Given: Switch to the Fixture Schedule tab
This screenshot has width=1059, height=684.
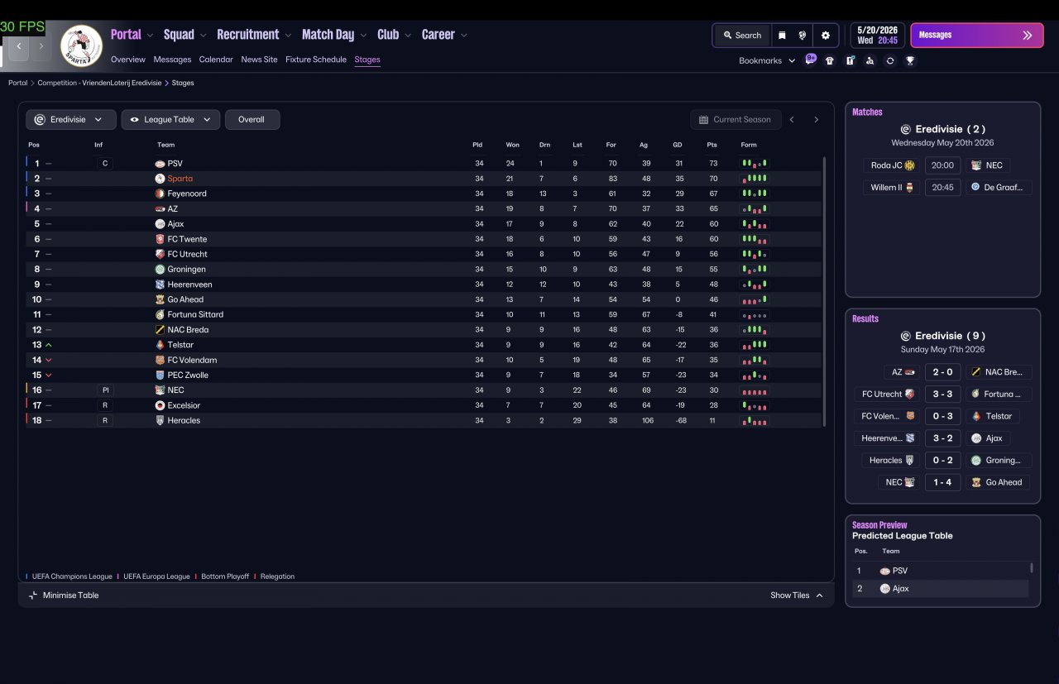Looking at the screenshot, I should (316, 60).
